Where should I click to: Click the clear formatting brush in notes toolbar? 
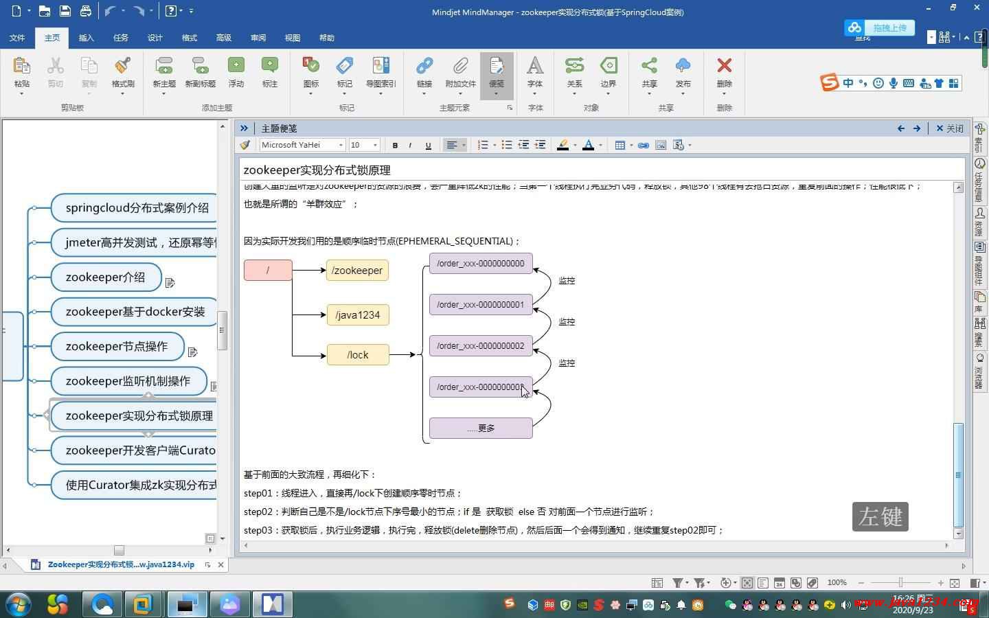click(245, 145)
